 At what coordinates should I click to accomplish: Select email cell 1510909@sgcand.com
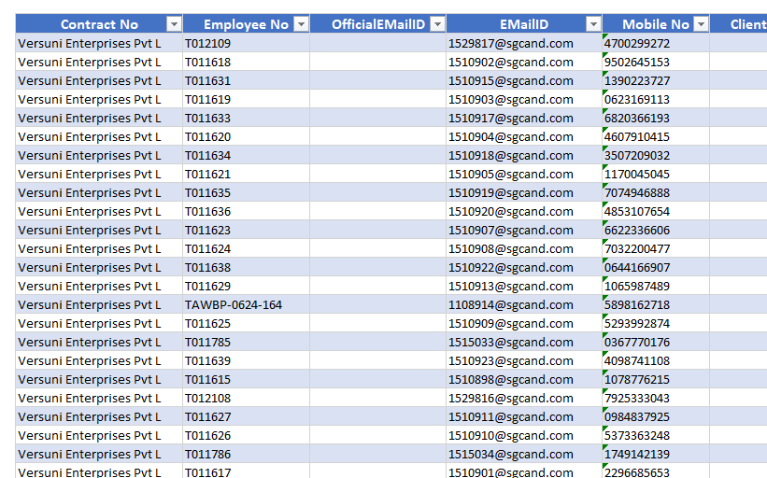point(524,323)
